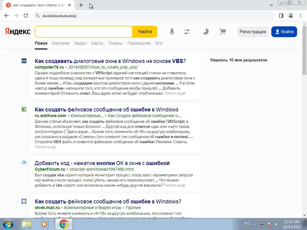Open a new tab with the plus button
The image size is (307, 230).
coord(81,5)
